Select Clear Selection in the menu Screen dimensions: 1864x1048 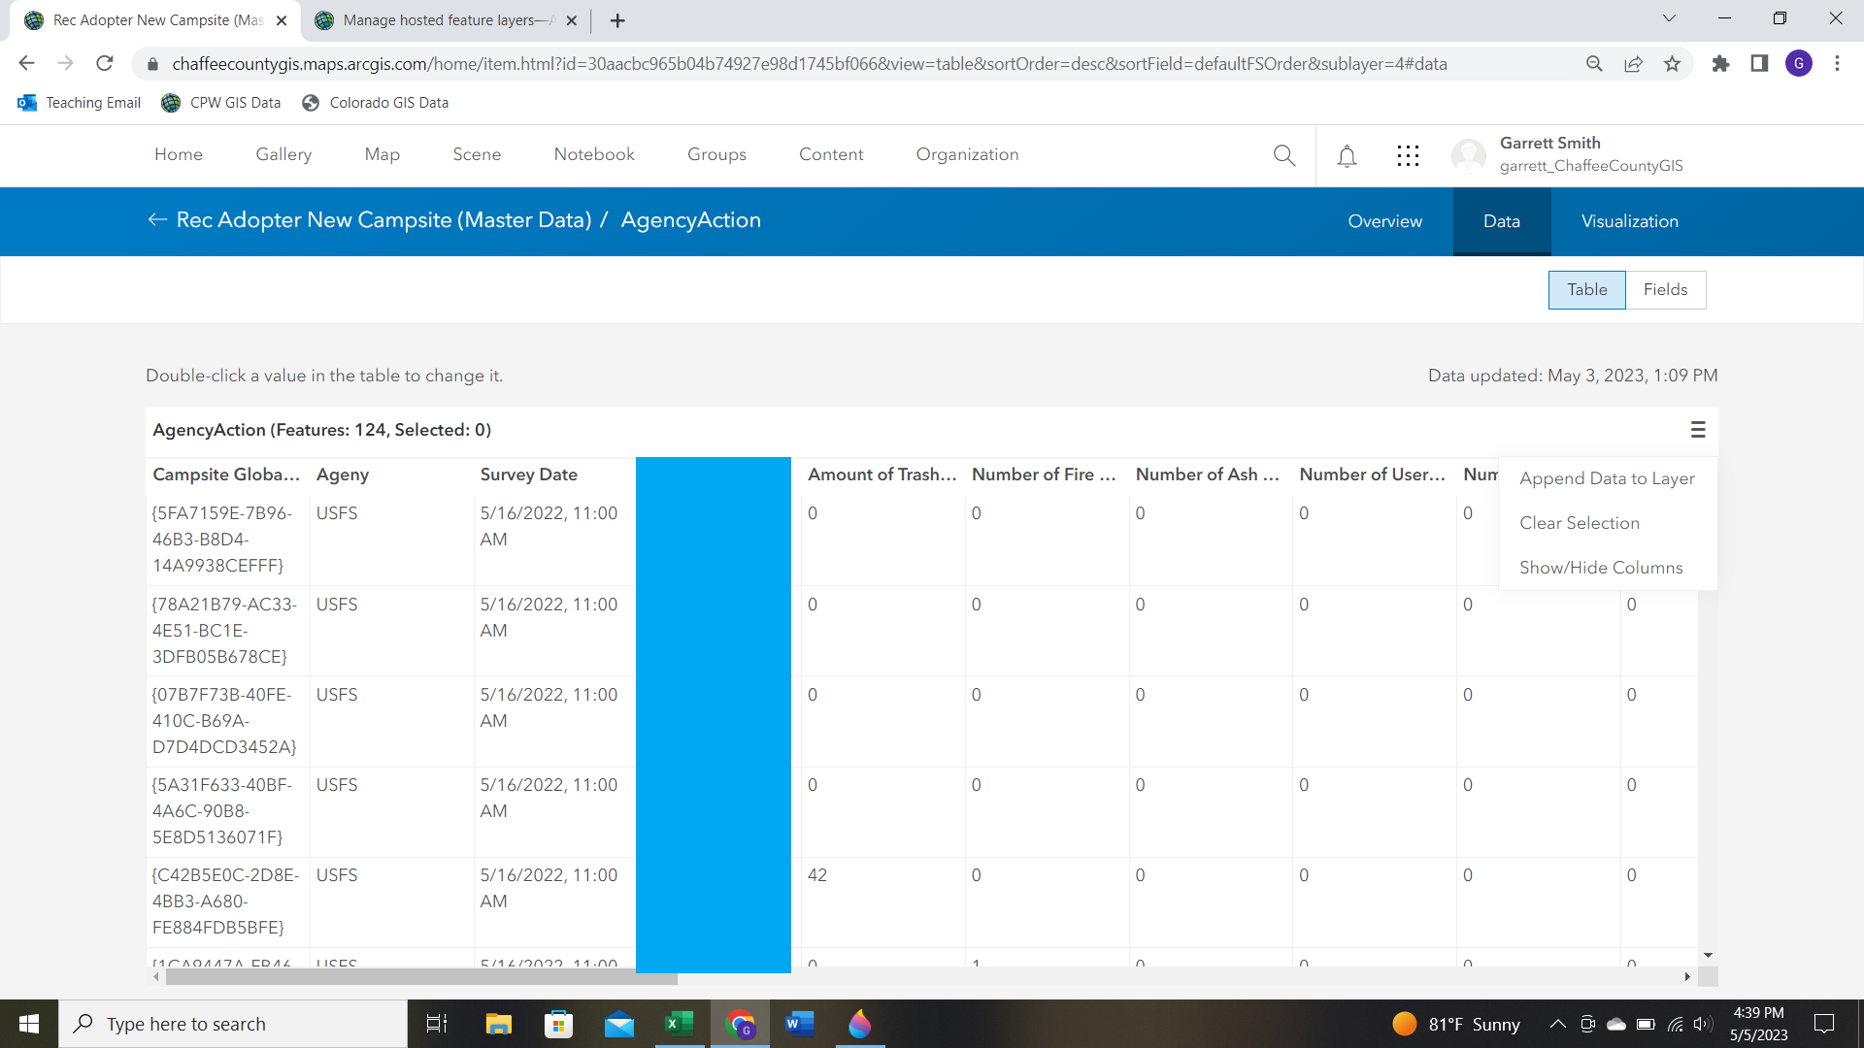click(x=1579, y=523)
